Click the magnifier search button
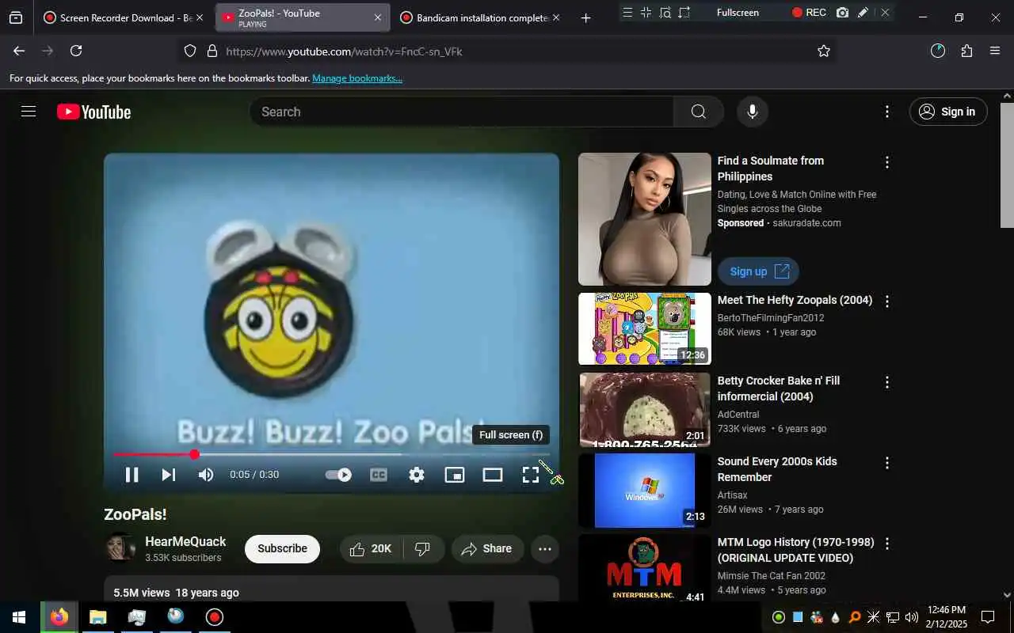Screen dimensions: 1014x633 click(699, 112)
